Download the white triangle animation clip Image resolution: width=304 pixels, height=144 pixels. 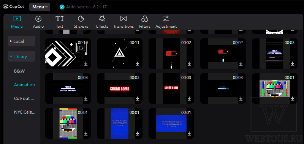(x=138, y=63)
